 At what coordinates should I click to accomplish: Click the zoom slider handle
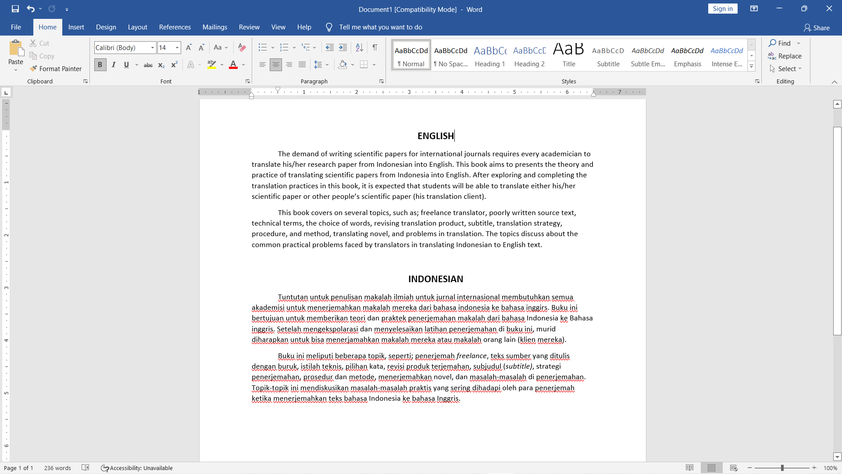[x=782, y=468]
